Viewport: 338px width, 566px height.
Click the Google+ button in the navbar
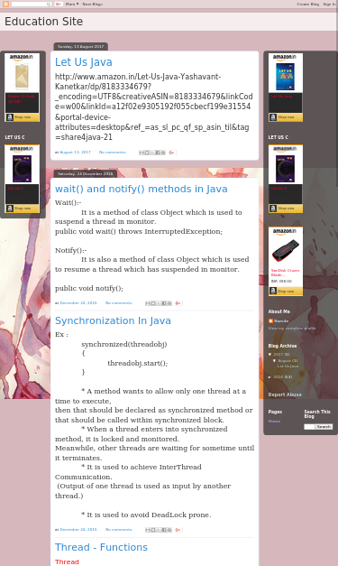(59, 4)
